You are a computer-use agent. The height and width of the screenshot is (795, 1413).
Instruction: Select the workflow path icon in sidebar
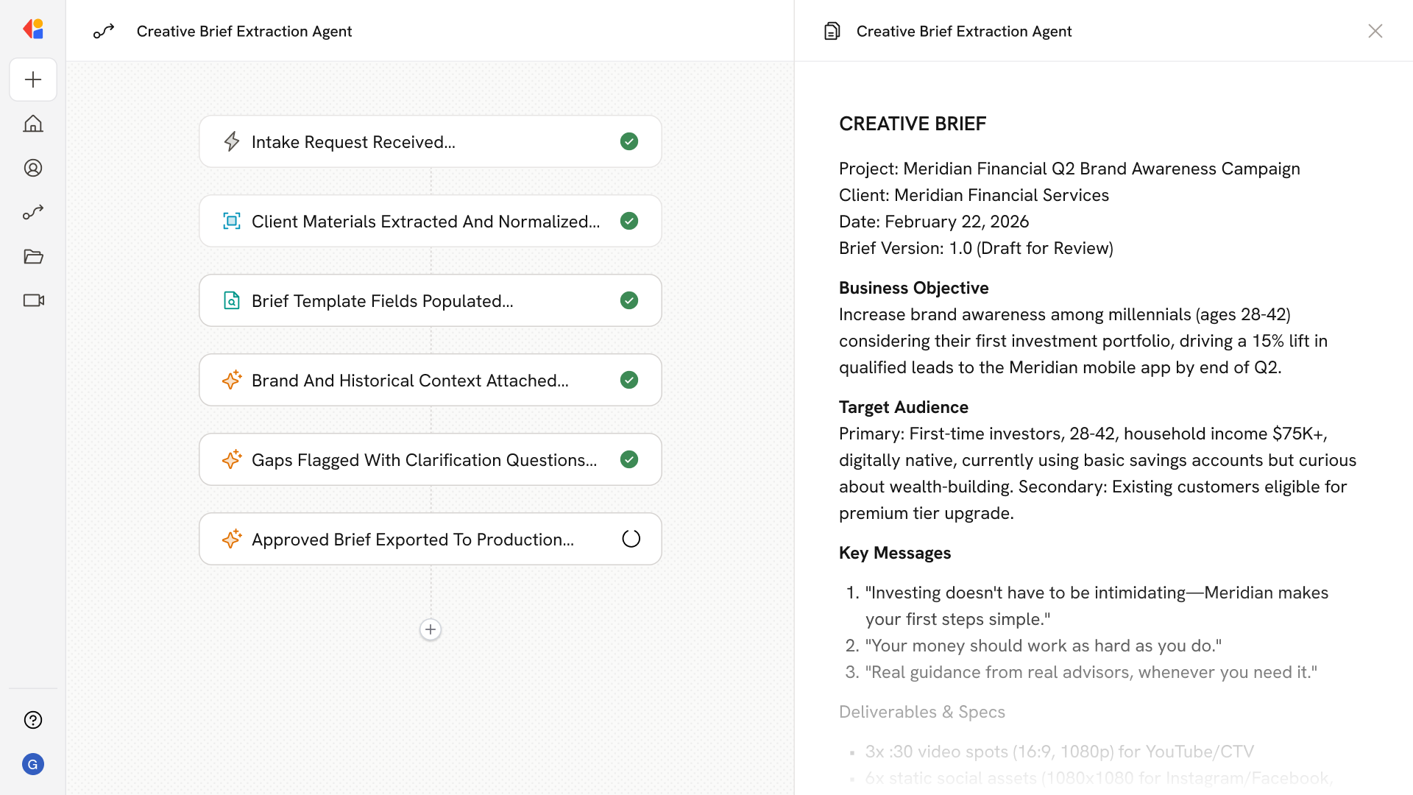pos(33,212)
